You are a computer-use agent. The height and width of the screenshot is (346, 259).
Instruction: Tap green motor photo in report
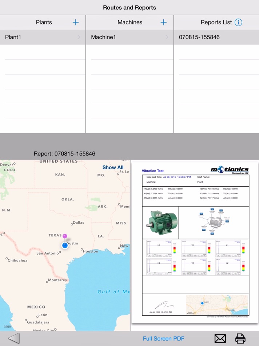pyautogui.click(x=162, y=222)
